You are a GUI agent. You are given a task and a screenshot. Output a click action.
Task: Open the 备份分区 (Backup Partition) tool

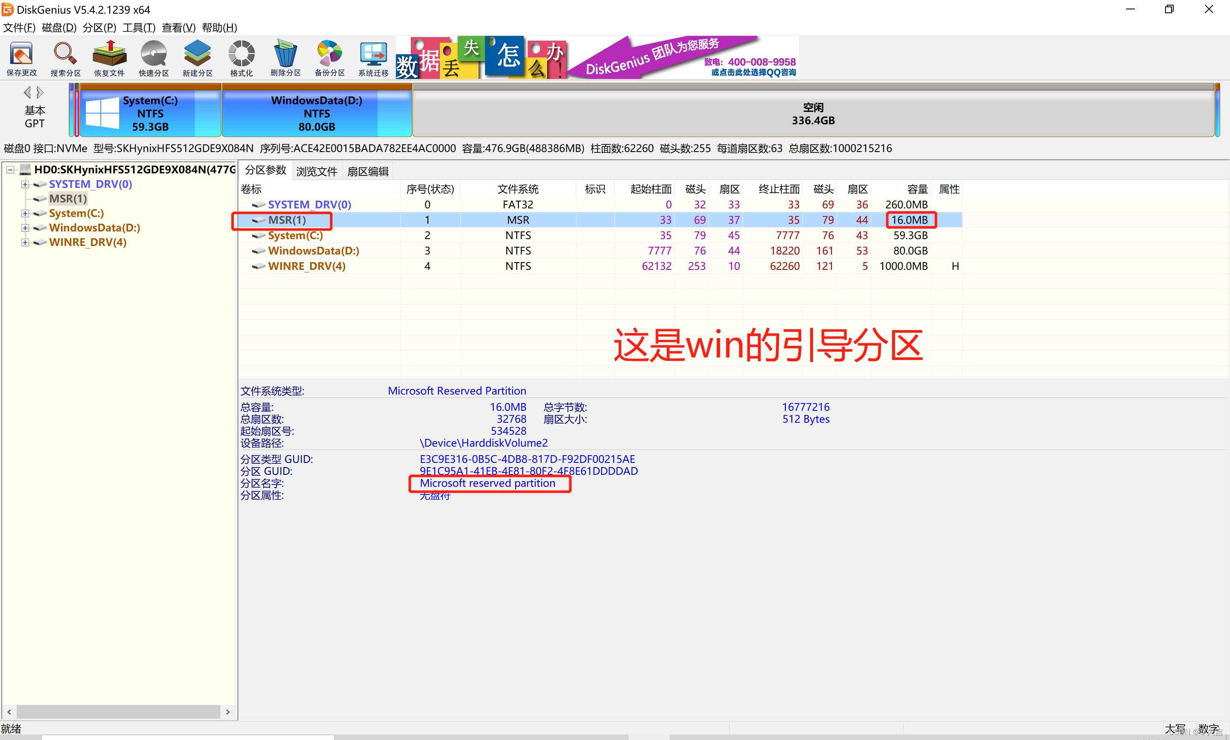(x=330, y=59)
